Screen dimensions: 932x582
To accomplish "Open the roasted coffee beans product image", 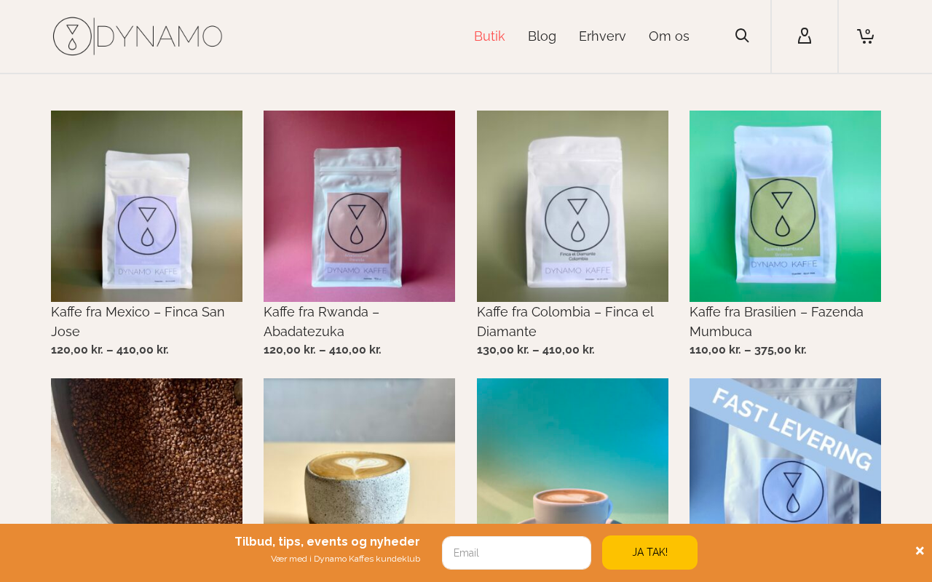I will coord(146,451).
